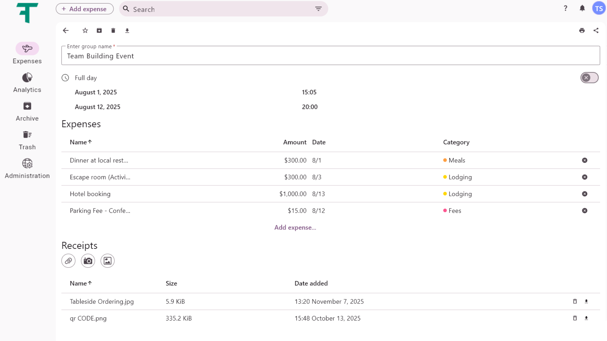Take receipt photo with camera icon
Image resolution: width=607 pixels, height=341 pixels.
pyautogui.click(x=88, y=261)
